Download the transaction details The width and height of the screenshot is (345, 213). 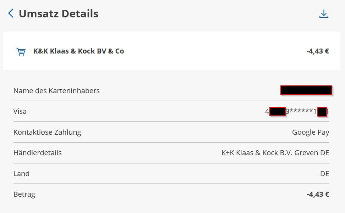[x=324, y=14]
